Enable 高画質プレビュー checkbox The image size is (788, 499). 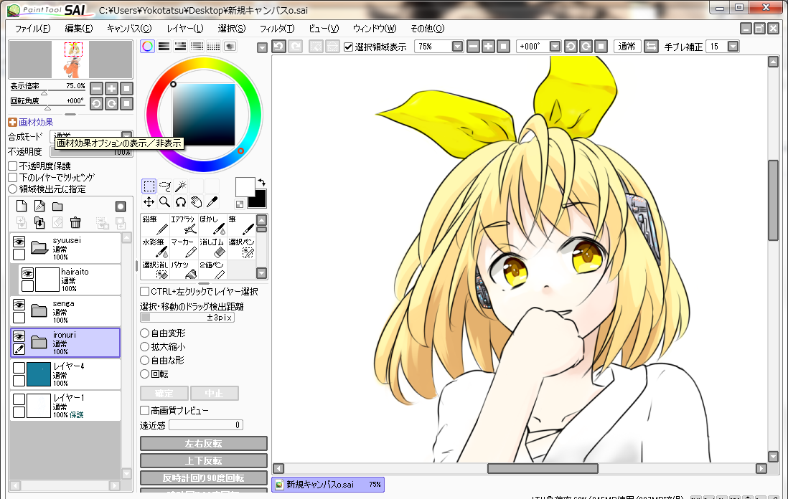pyautogui.click(x=145, y=410)
